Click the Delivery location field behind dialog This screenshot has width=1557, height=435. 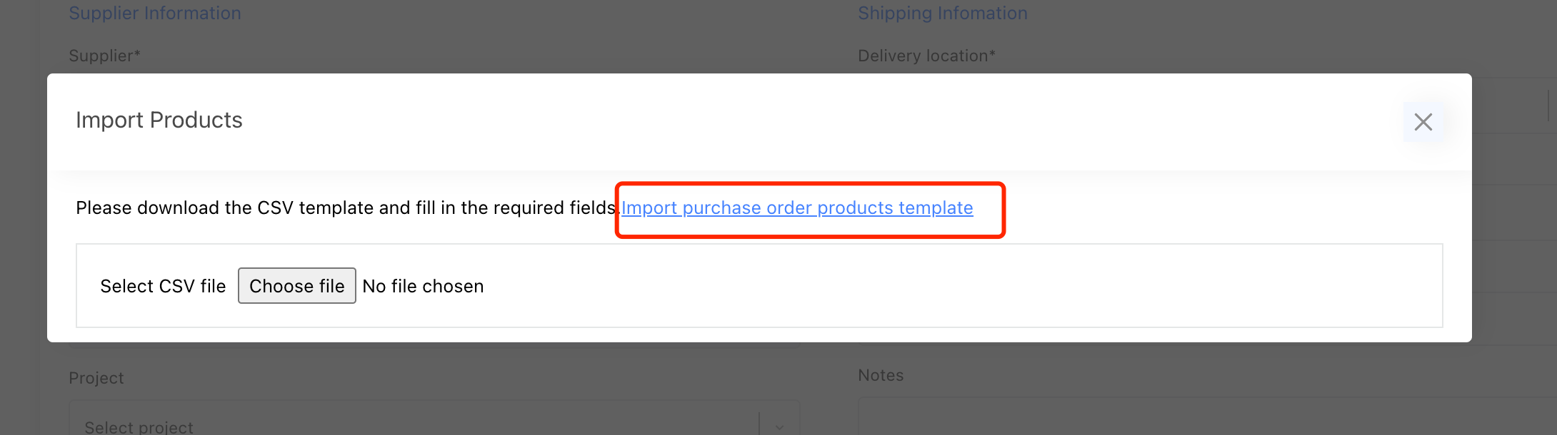click(1507, 107)
